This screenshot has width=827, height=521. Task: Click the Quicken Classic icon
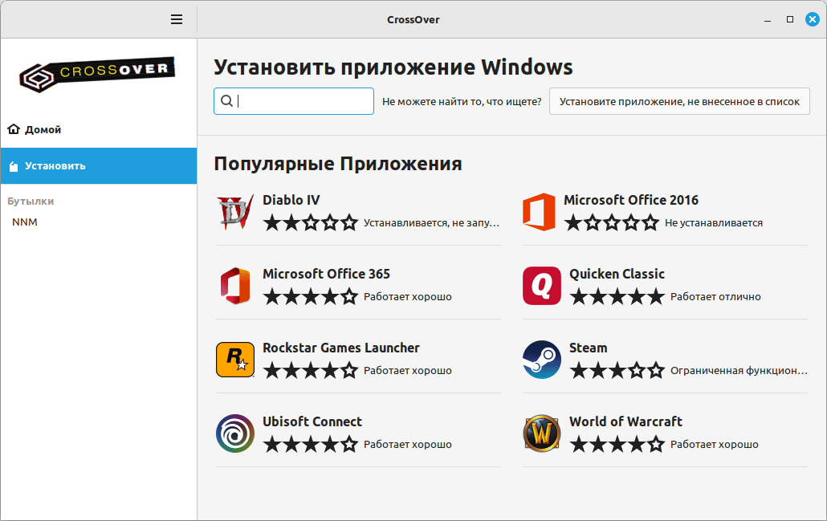click(542, 286)
